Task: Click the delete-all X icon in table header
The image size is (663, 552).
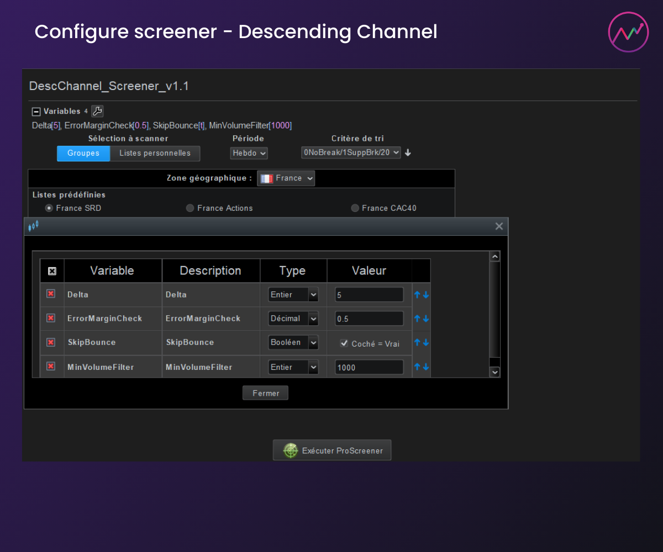Action: [x=52, y=271]
